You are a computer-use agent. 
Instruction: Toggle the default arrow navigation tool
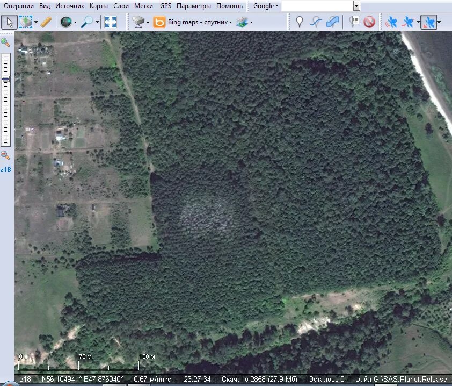click(x=8, y=23)
